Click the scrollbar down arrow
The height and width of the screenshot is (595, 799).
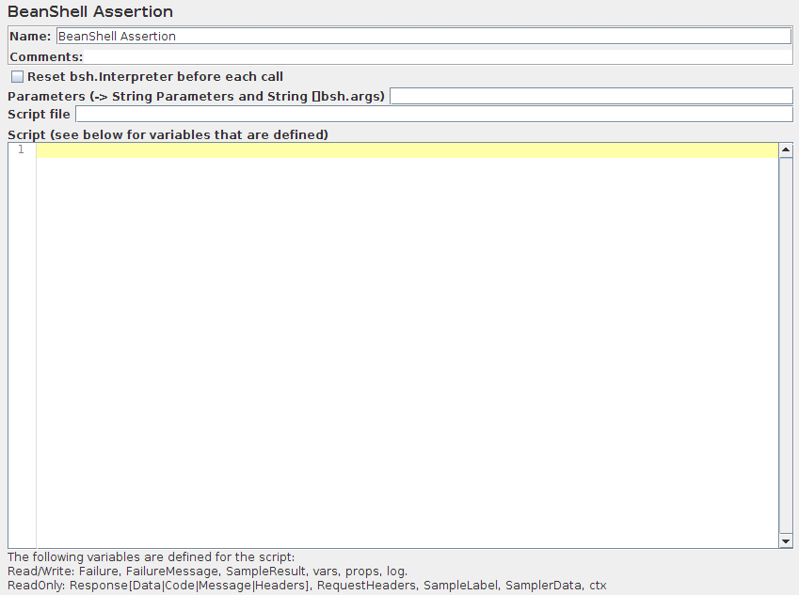click(786, 540)
